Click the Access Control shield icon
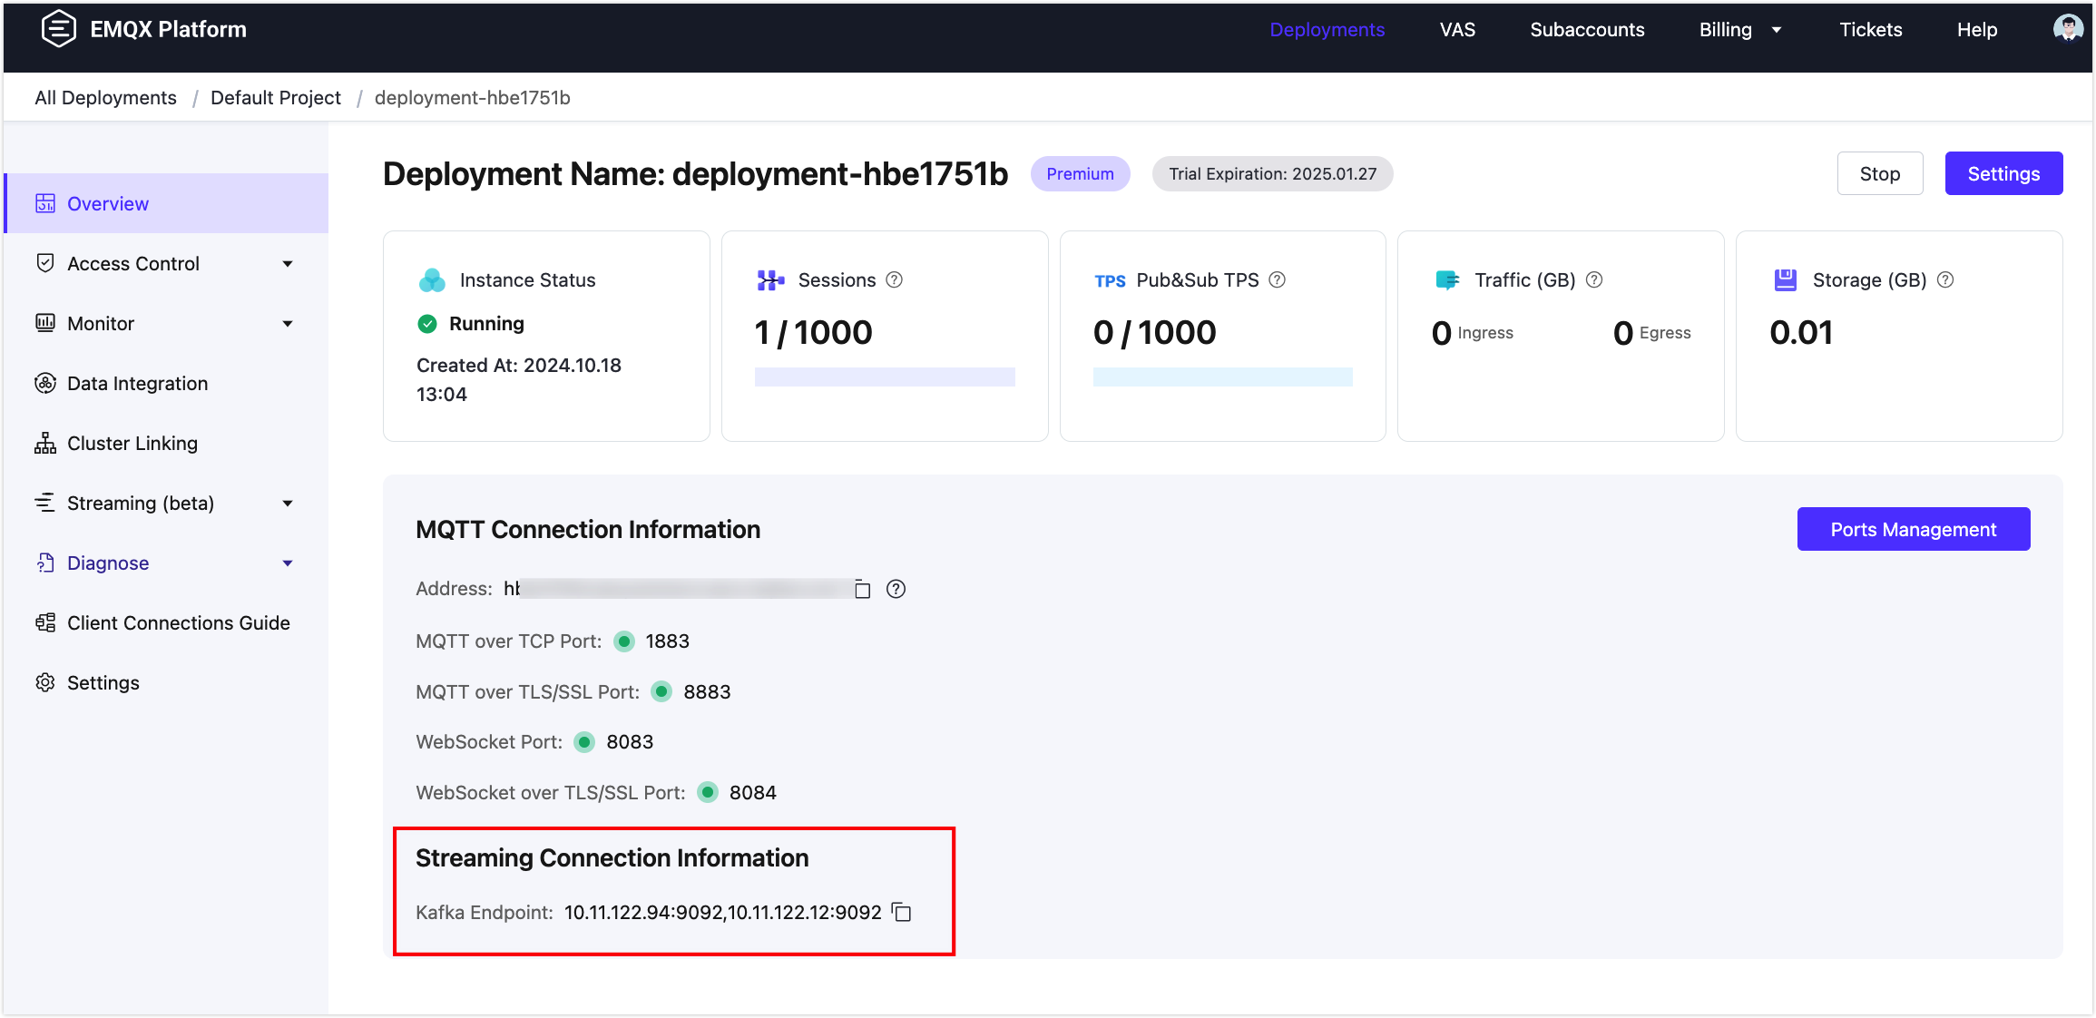 coord(45,263)
